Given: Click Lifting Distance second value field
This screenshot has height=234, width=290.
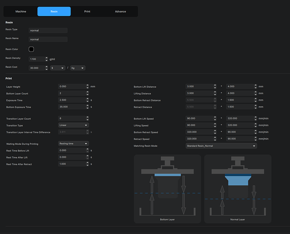Looking at the screenshot, I should pos(240,93).
